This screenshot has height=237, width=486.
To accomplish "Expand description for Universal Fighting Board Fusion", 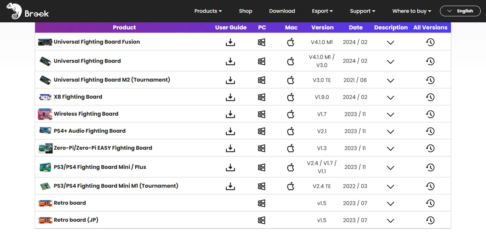I will pyautogui.click(x=390, y=43).
